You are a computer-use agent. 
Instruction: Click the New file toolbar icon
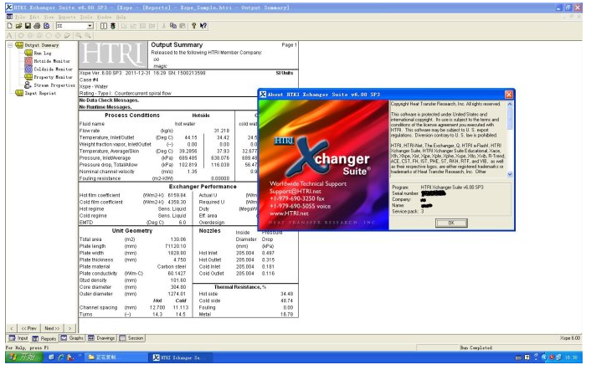click(10, 26)
